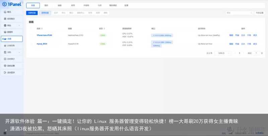Click 升级 for the 1Panel-halo row
The width and height of the screenshot is (268, 136).
[x=249, y=35]
